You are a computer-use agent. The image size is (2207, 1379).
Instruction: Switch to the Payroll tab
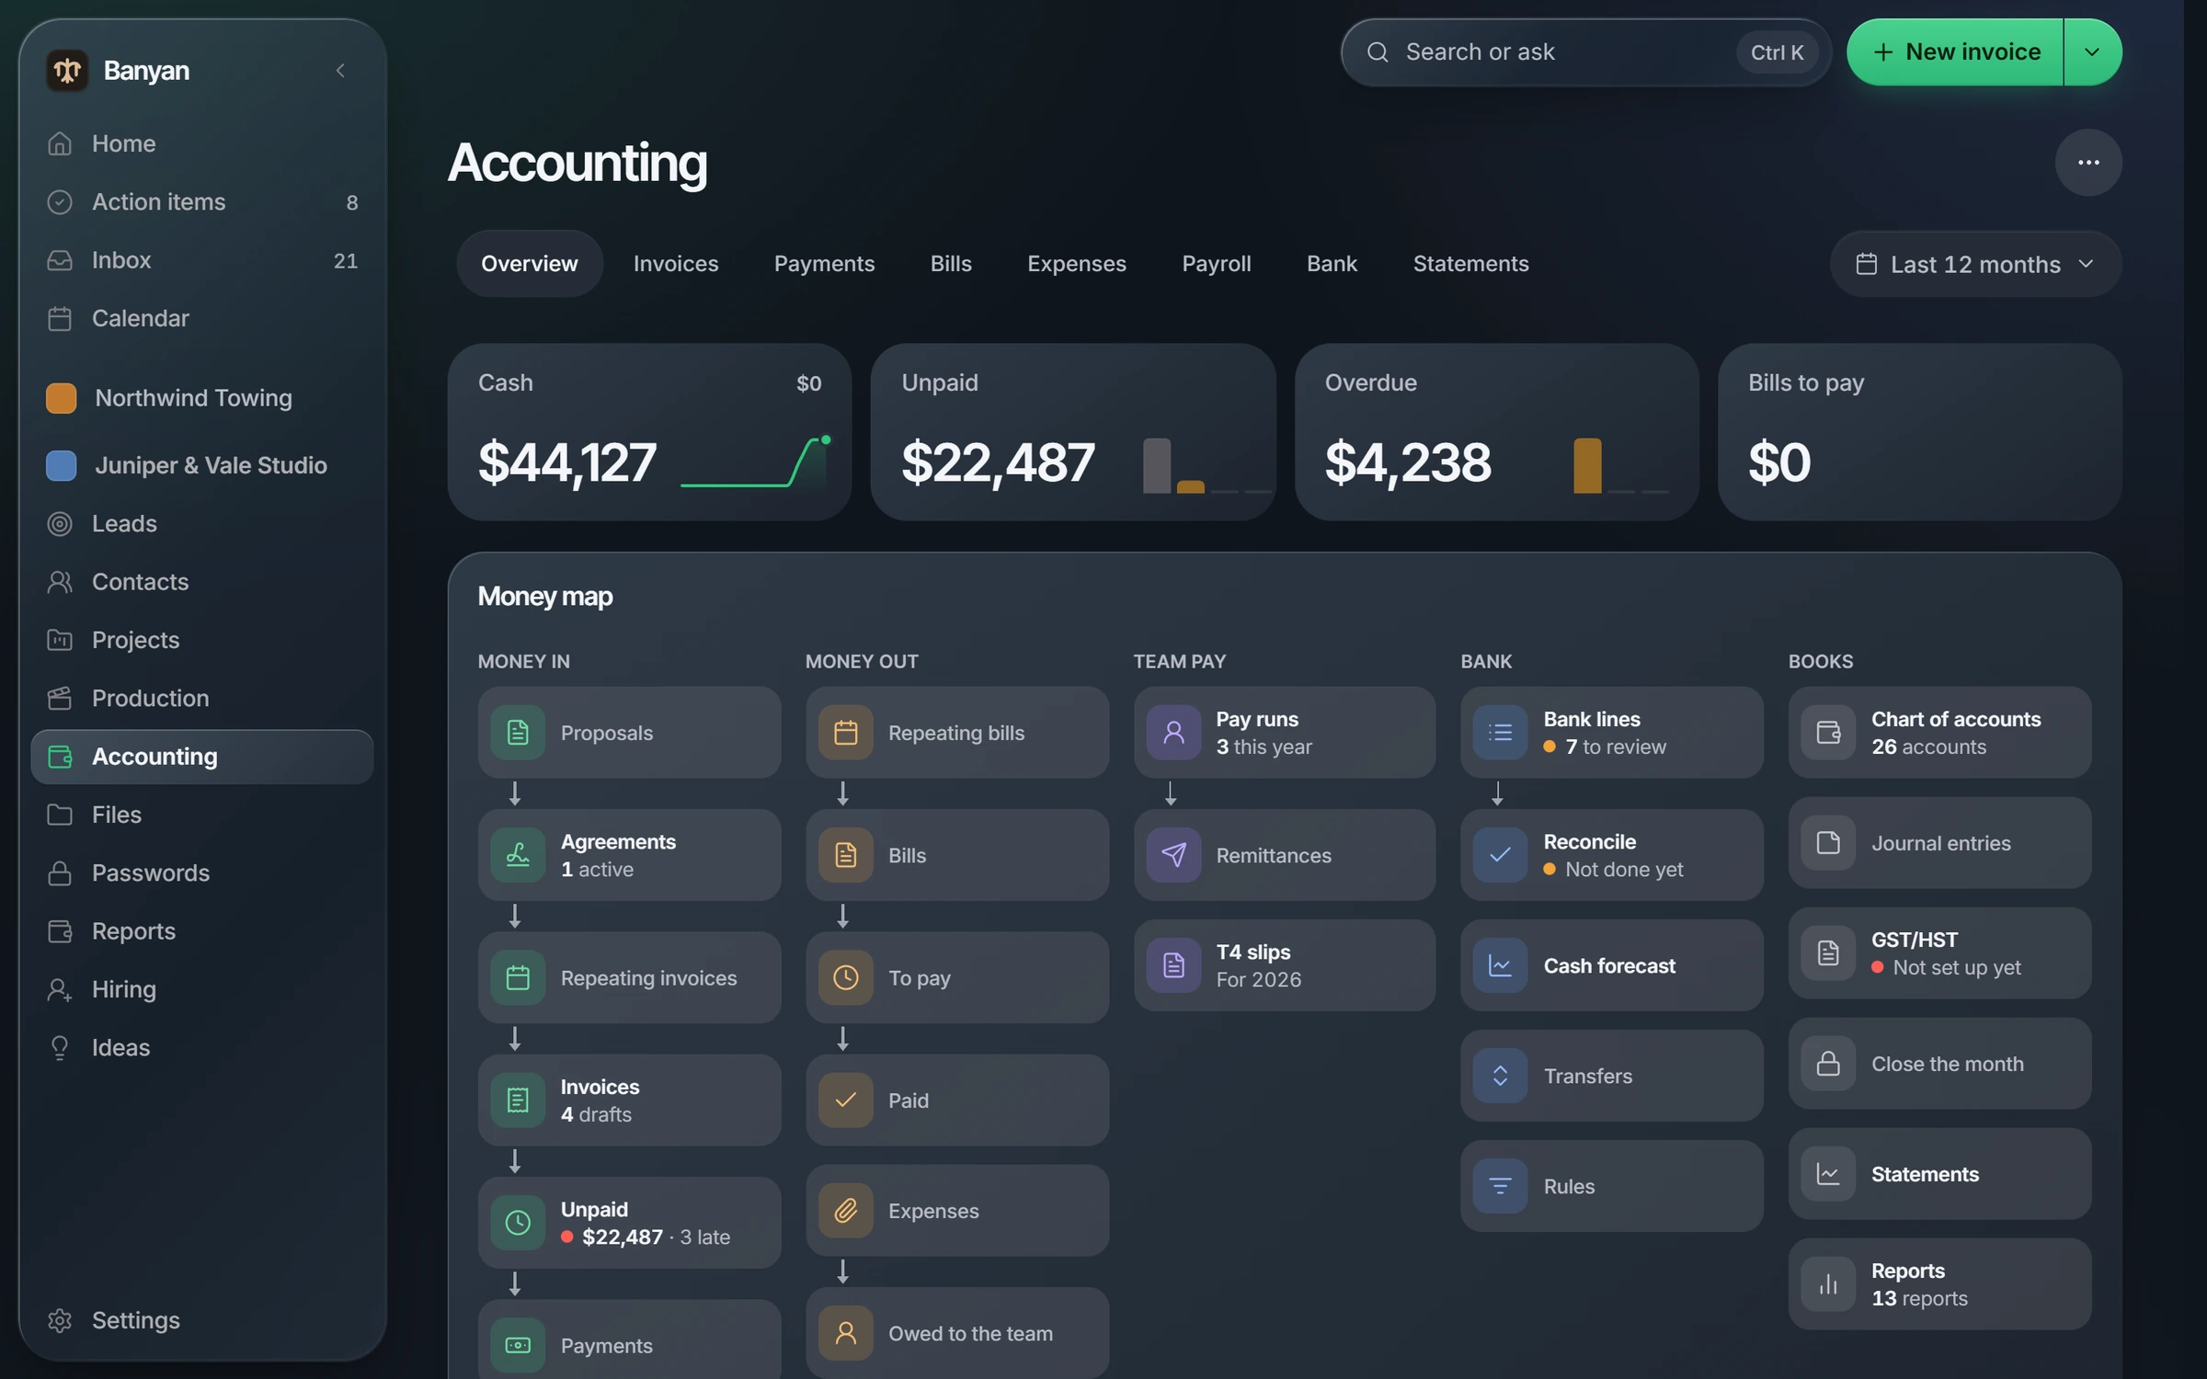pyautogui.click(x=1217, y=264)
